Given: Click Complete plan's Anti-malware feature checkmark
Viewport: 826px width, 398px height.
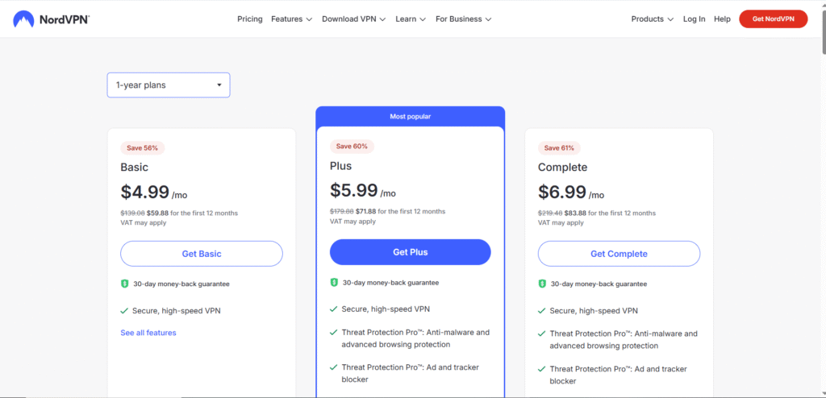Looking at the screenshot, I should [x=541, y=334].
